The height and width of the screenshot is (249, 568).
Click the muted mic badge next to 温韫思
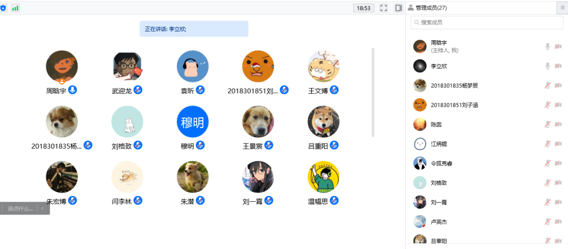click(334, 201)
